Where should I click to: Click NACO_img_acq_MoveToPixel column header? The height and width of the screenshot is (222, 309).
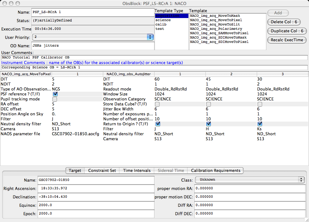(26, 74)
